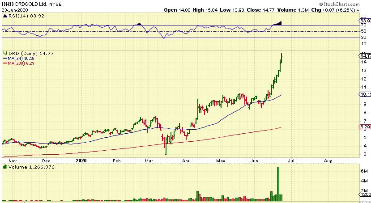Viewport: 371px width, 203px height.
Task: Click the 4M volume axis label
Action: point(364,181)
